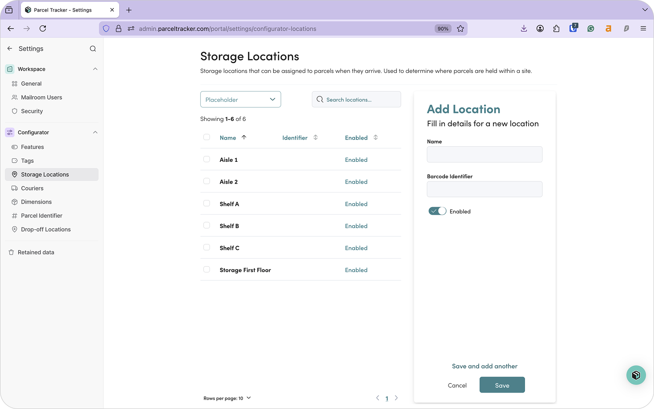Open Drop-off Locations settings
Image resolution: width=654 pixels, height=409 pixels.
[45, 229]
